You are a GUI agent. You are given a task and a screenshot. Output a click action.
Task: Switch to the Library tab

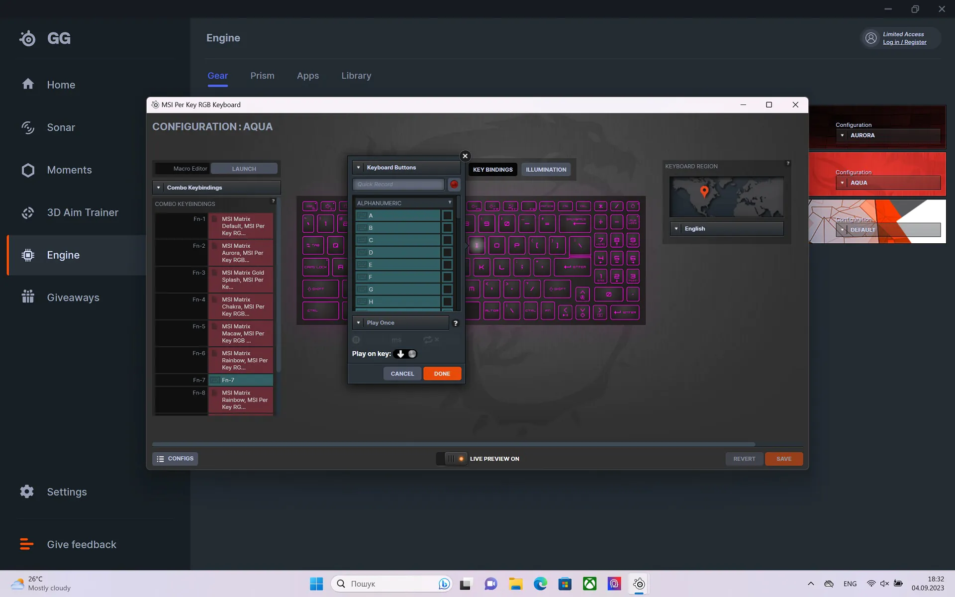356,76
